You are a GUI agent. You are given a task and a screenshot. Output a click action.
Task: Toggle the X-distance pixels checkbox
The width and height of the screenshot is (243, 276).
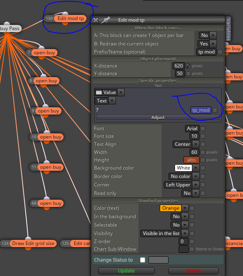[188, 66]
